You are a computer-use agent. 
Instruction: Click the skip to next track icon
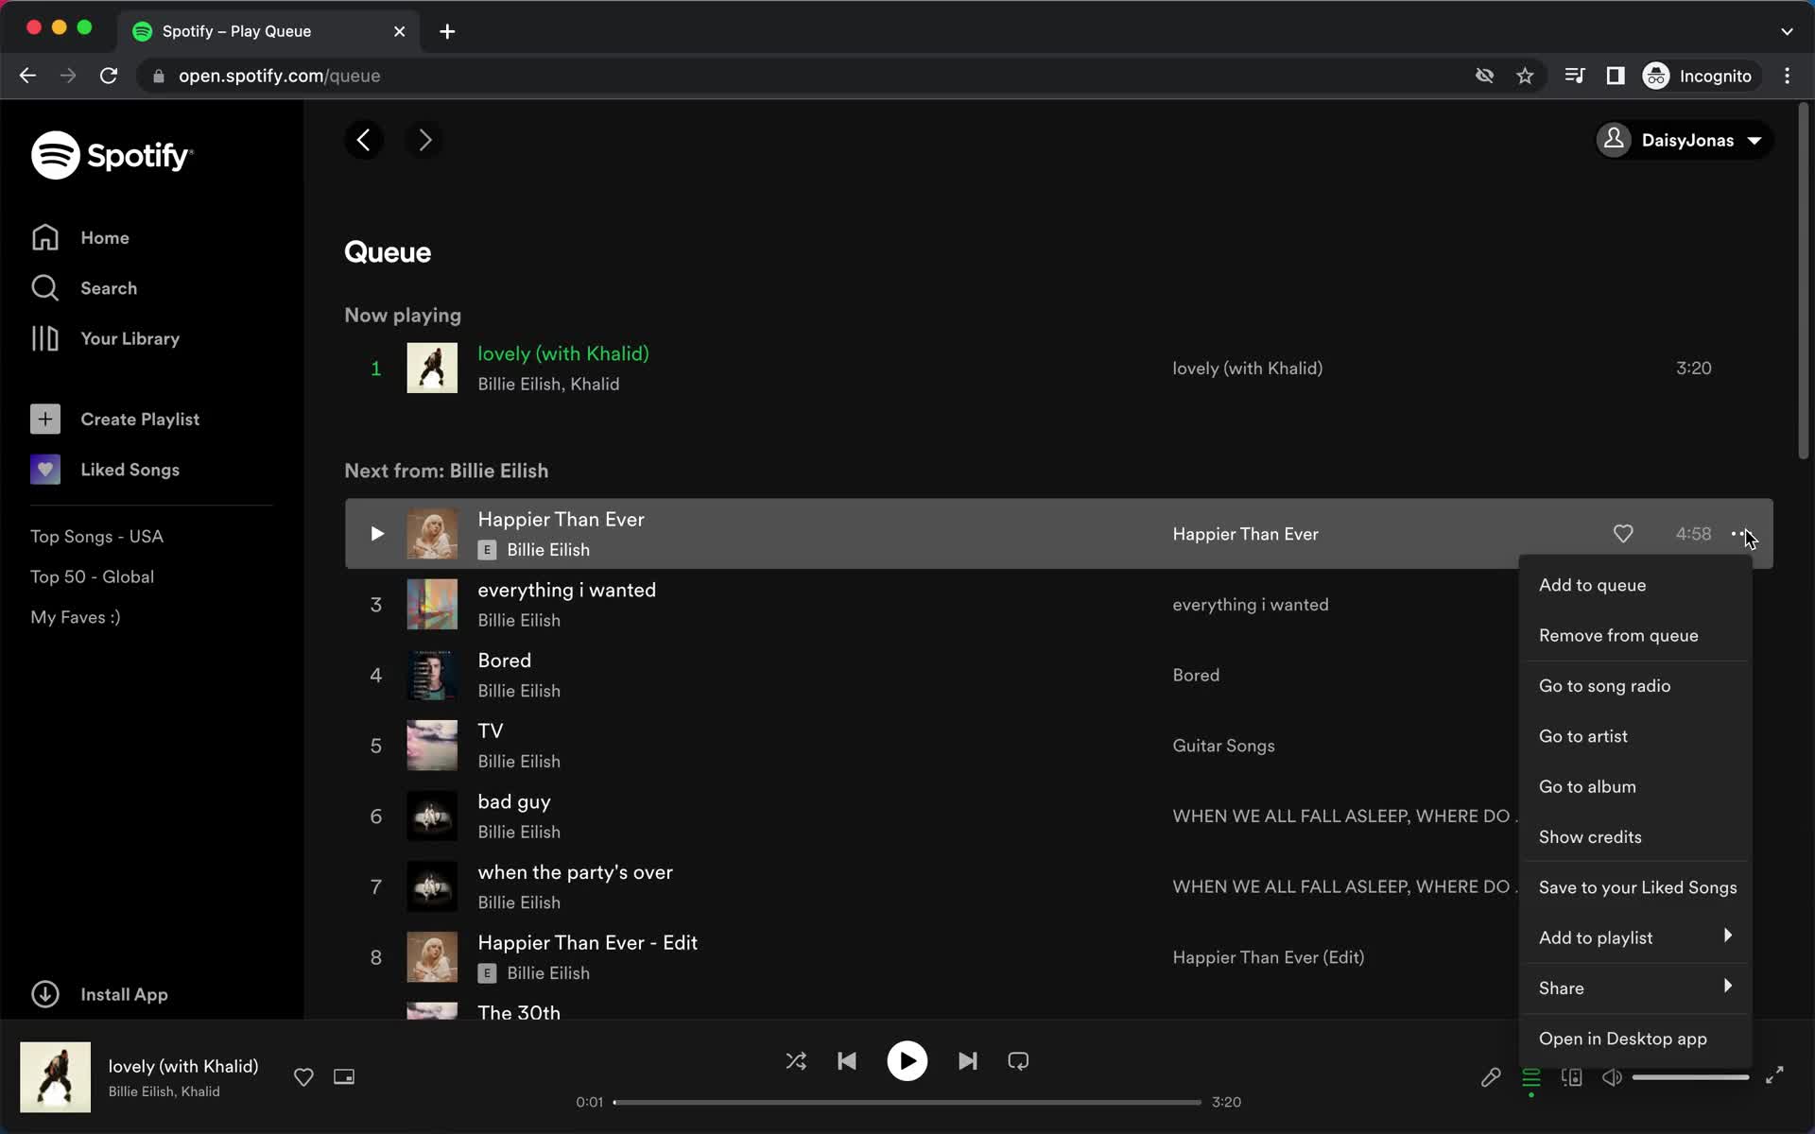tap(967, 1061)
